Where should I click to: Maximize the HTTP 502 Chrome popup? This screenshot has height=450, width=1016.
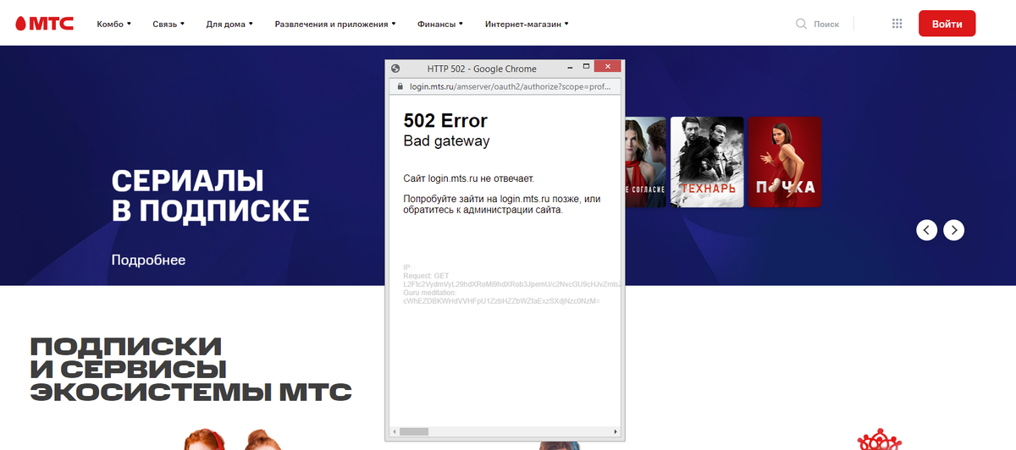pos(585,66)
